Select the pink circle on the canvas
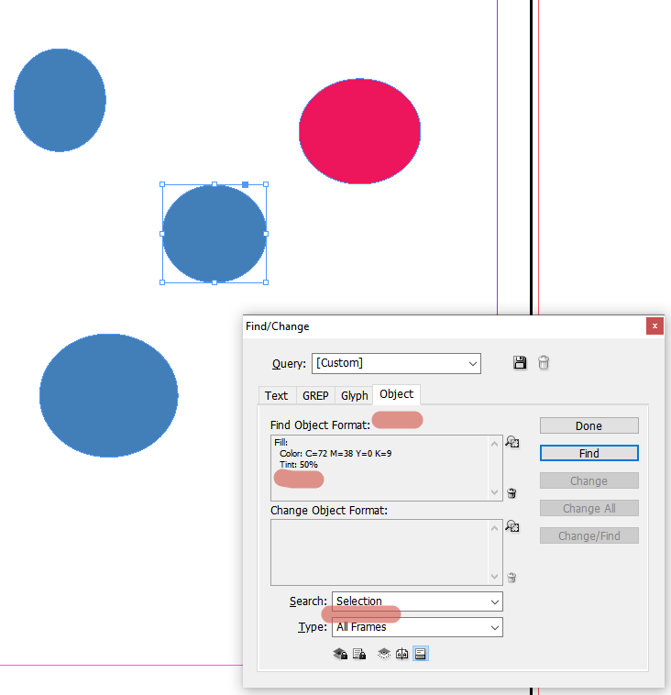Viewport: 671px width, 695px height. 360,131
